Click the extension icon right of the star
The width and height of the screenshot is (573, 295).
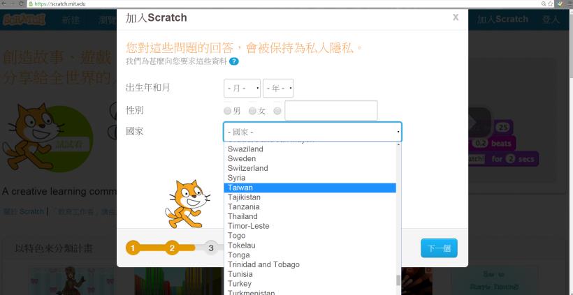point(560,3)
